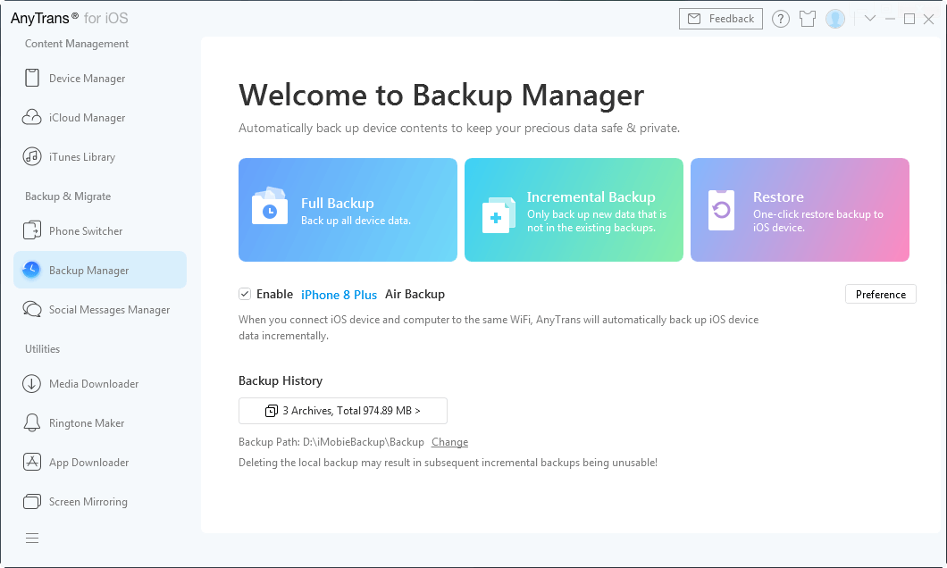
Task: Click the Media Downloader arrow icon
Action: click(32, 383)
